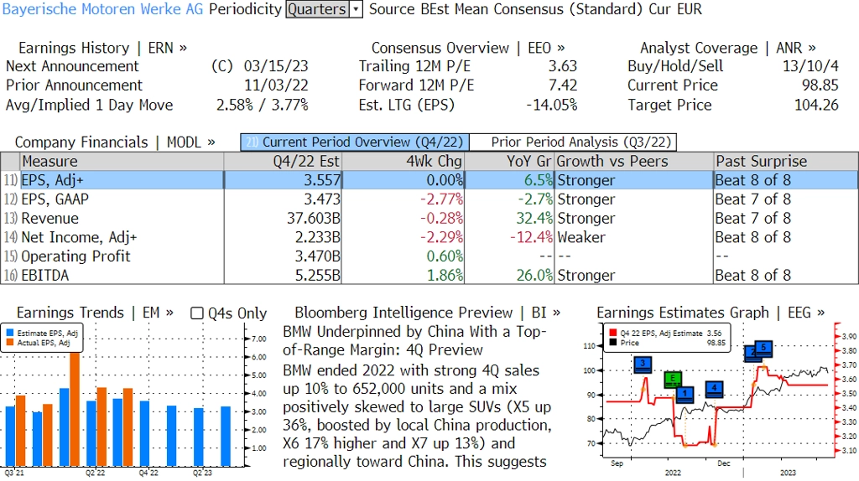Click the 4Wk Chg column header
The image size is (859, 481).
point(403,162)
